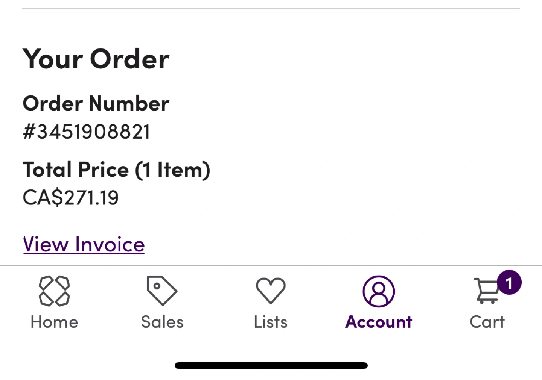Screen dimensions: 542x380
Task: Click the divider line above Your Order
Action: coord(271,8)
